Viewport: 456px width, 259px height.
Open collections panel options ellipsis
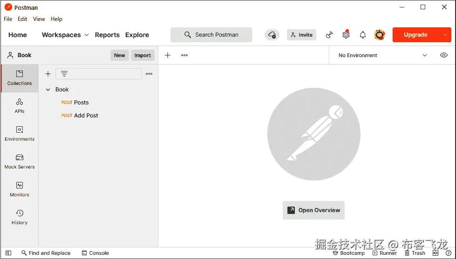(x=149, y=74)
